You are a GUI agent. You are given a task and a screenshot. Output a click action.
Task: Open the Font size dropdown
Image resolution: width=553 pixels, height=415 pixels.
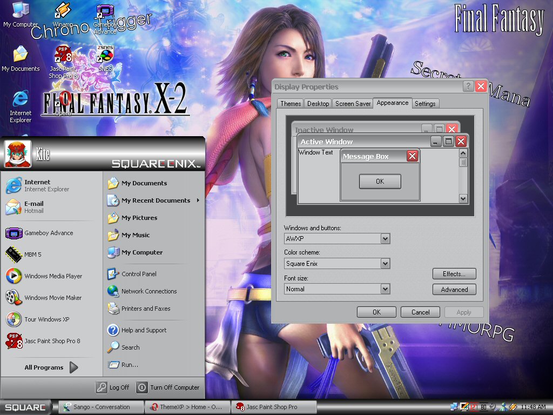coord(385,289)
